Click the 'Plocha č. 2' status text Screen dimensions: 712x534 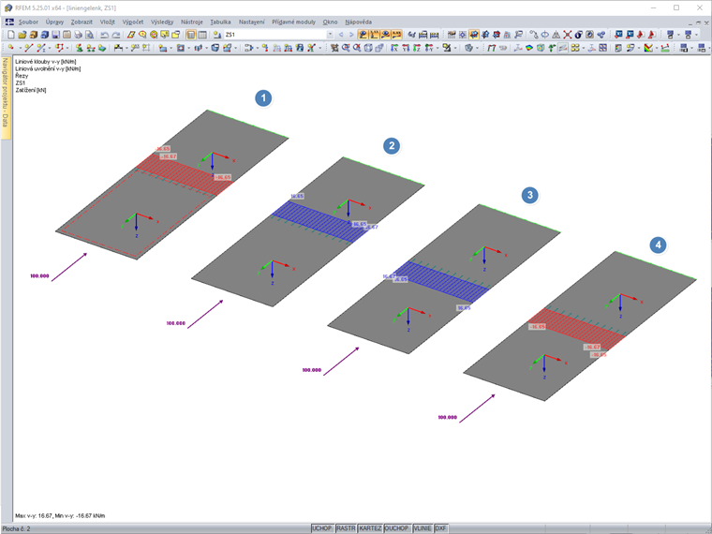(x=16, y=529)
